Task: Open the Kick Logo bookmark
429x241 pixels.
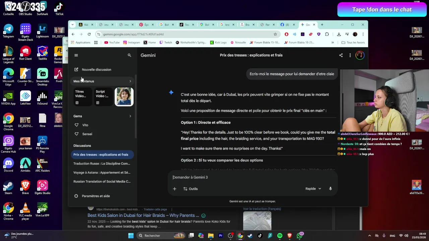Action: (218, 43)
